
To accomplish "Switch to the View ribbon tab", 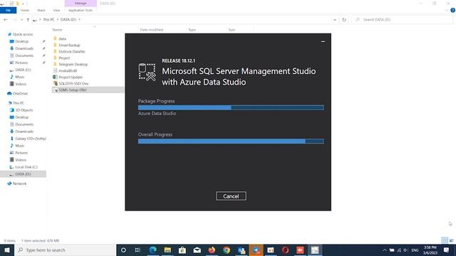I will (x=56, y=10).
